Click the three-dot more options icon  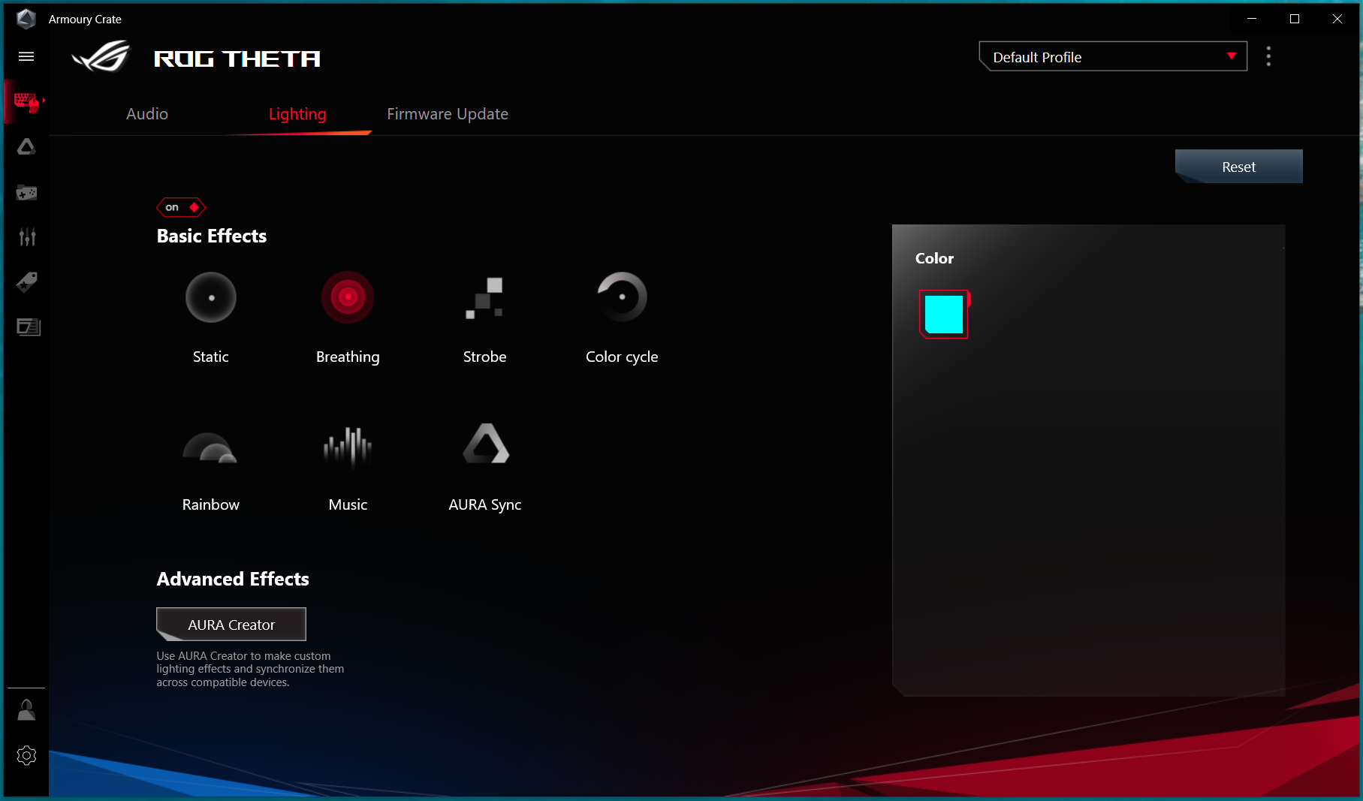pos(1268,56)
